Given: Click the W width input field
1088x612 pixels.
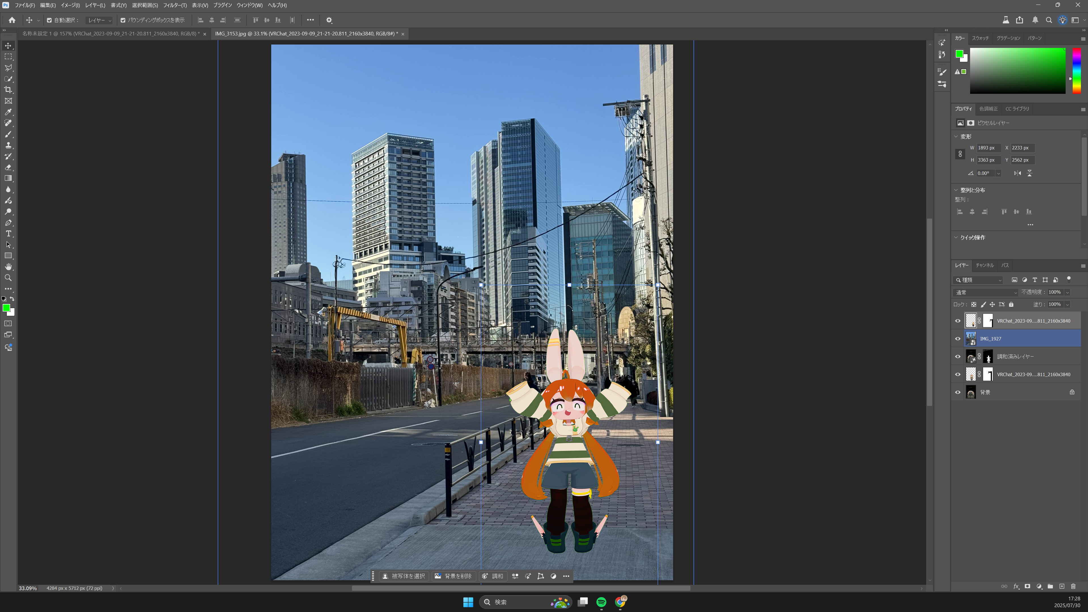Looking at the screenshot, I should 989,148.
